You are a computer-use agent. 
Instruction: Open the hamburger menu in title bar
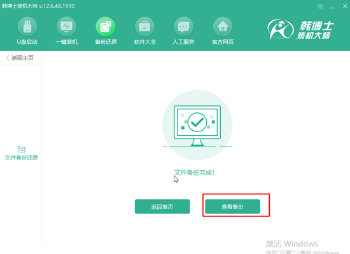coord(320,6)
